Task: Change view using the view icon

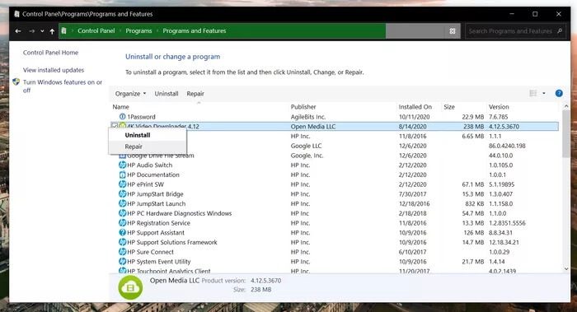Action: tap(532, 93)
